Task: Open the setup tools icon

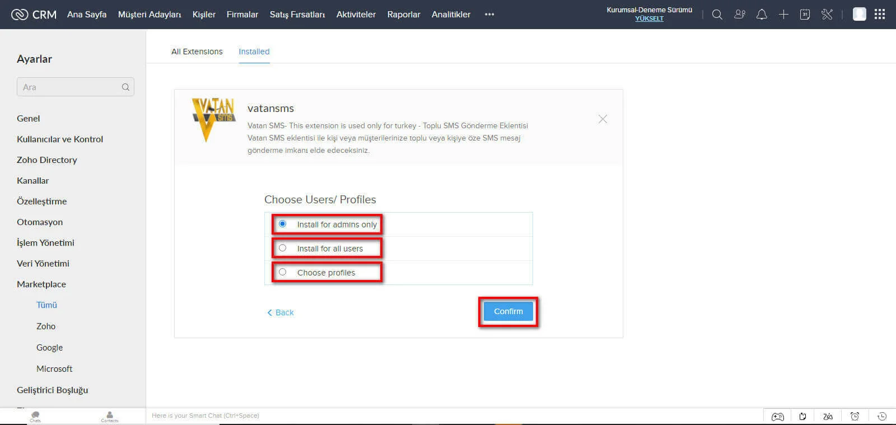Action: (827, 15)
